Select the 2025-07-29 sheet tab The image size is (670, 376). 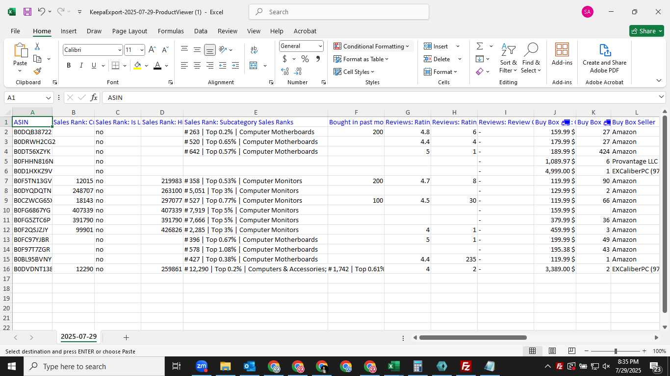78,337
